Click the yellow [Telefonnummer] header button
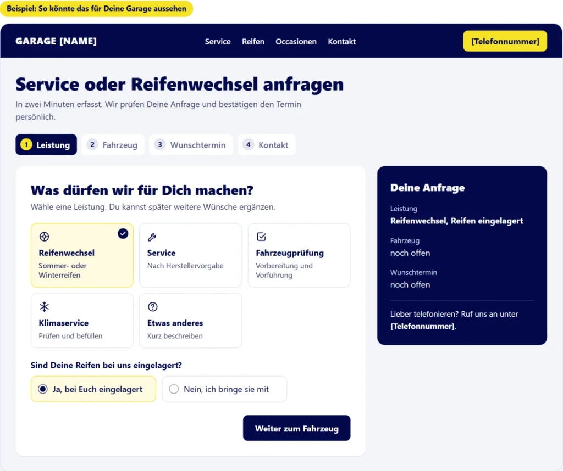 [505, 41]
